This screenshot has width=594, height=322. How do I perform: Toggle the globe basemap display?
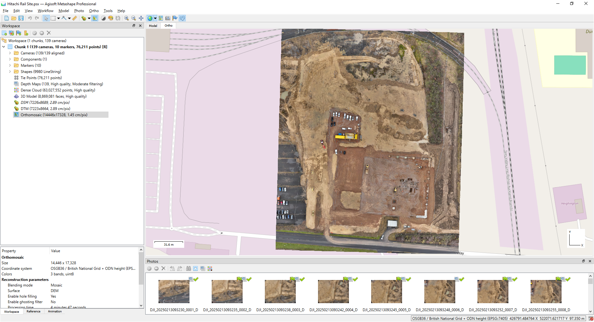[150, 18]
